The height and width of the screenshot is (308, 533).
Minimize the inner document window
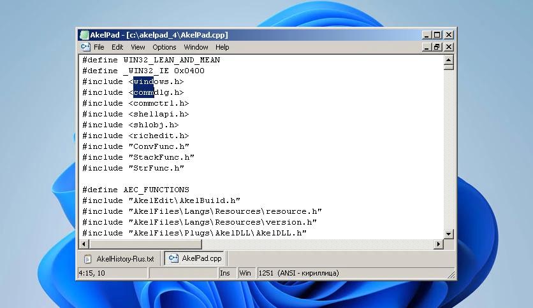427,47
